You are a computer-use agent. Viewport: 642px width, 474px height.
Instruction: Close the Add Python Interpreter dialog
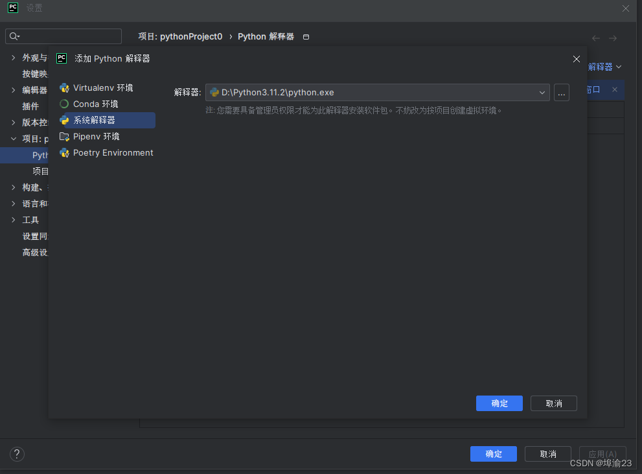(577, 59)
